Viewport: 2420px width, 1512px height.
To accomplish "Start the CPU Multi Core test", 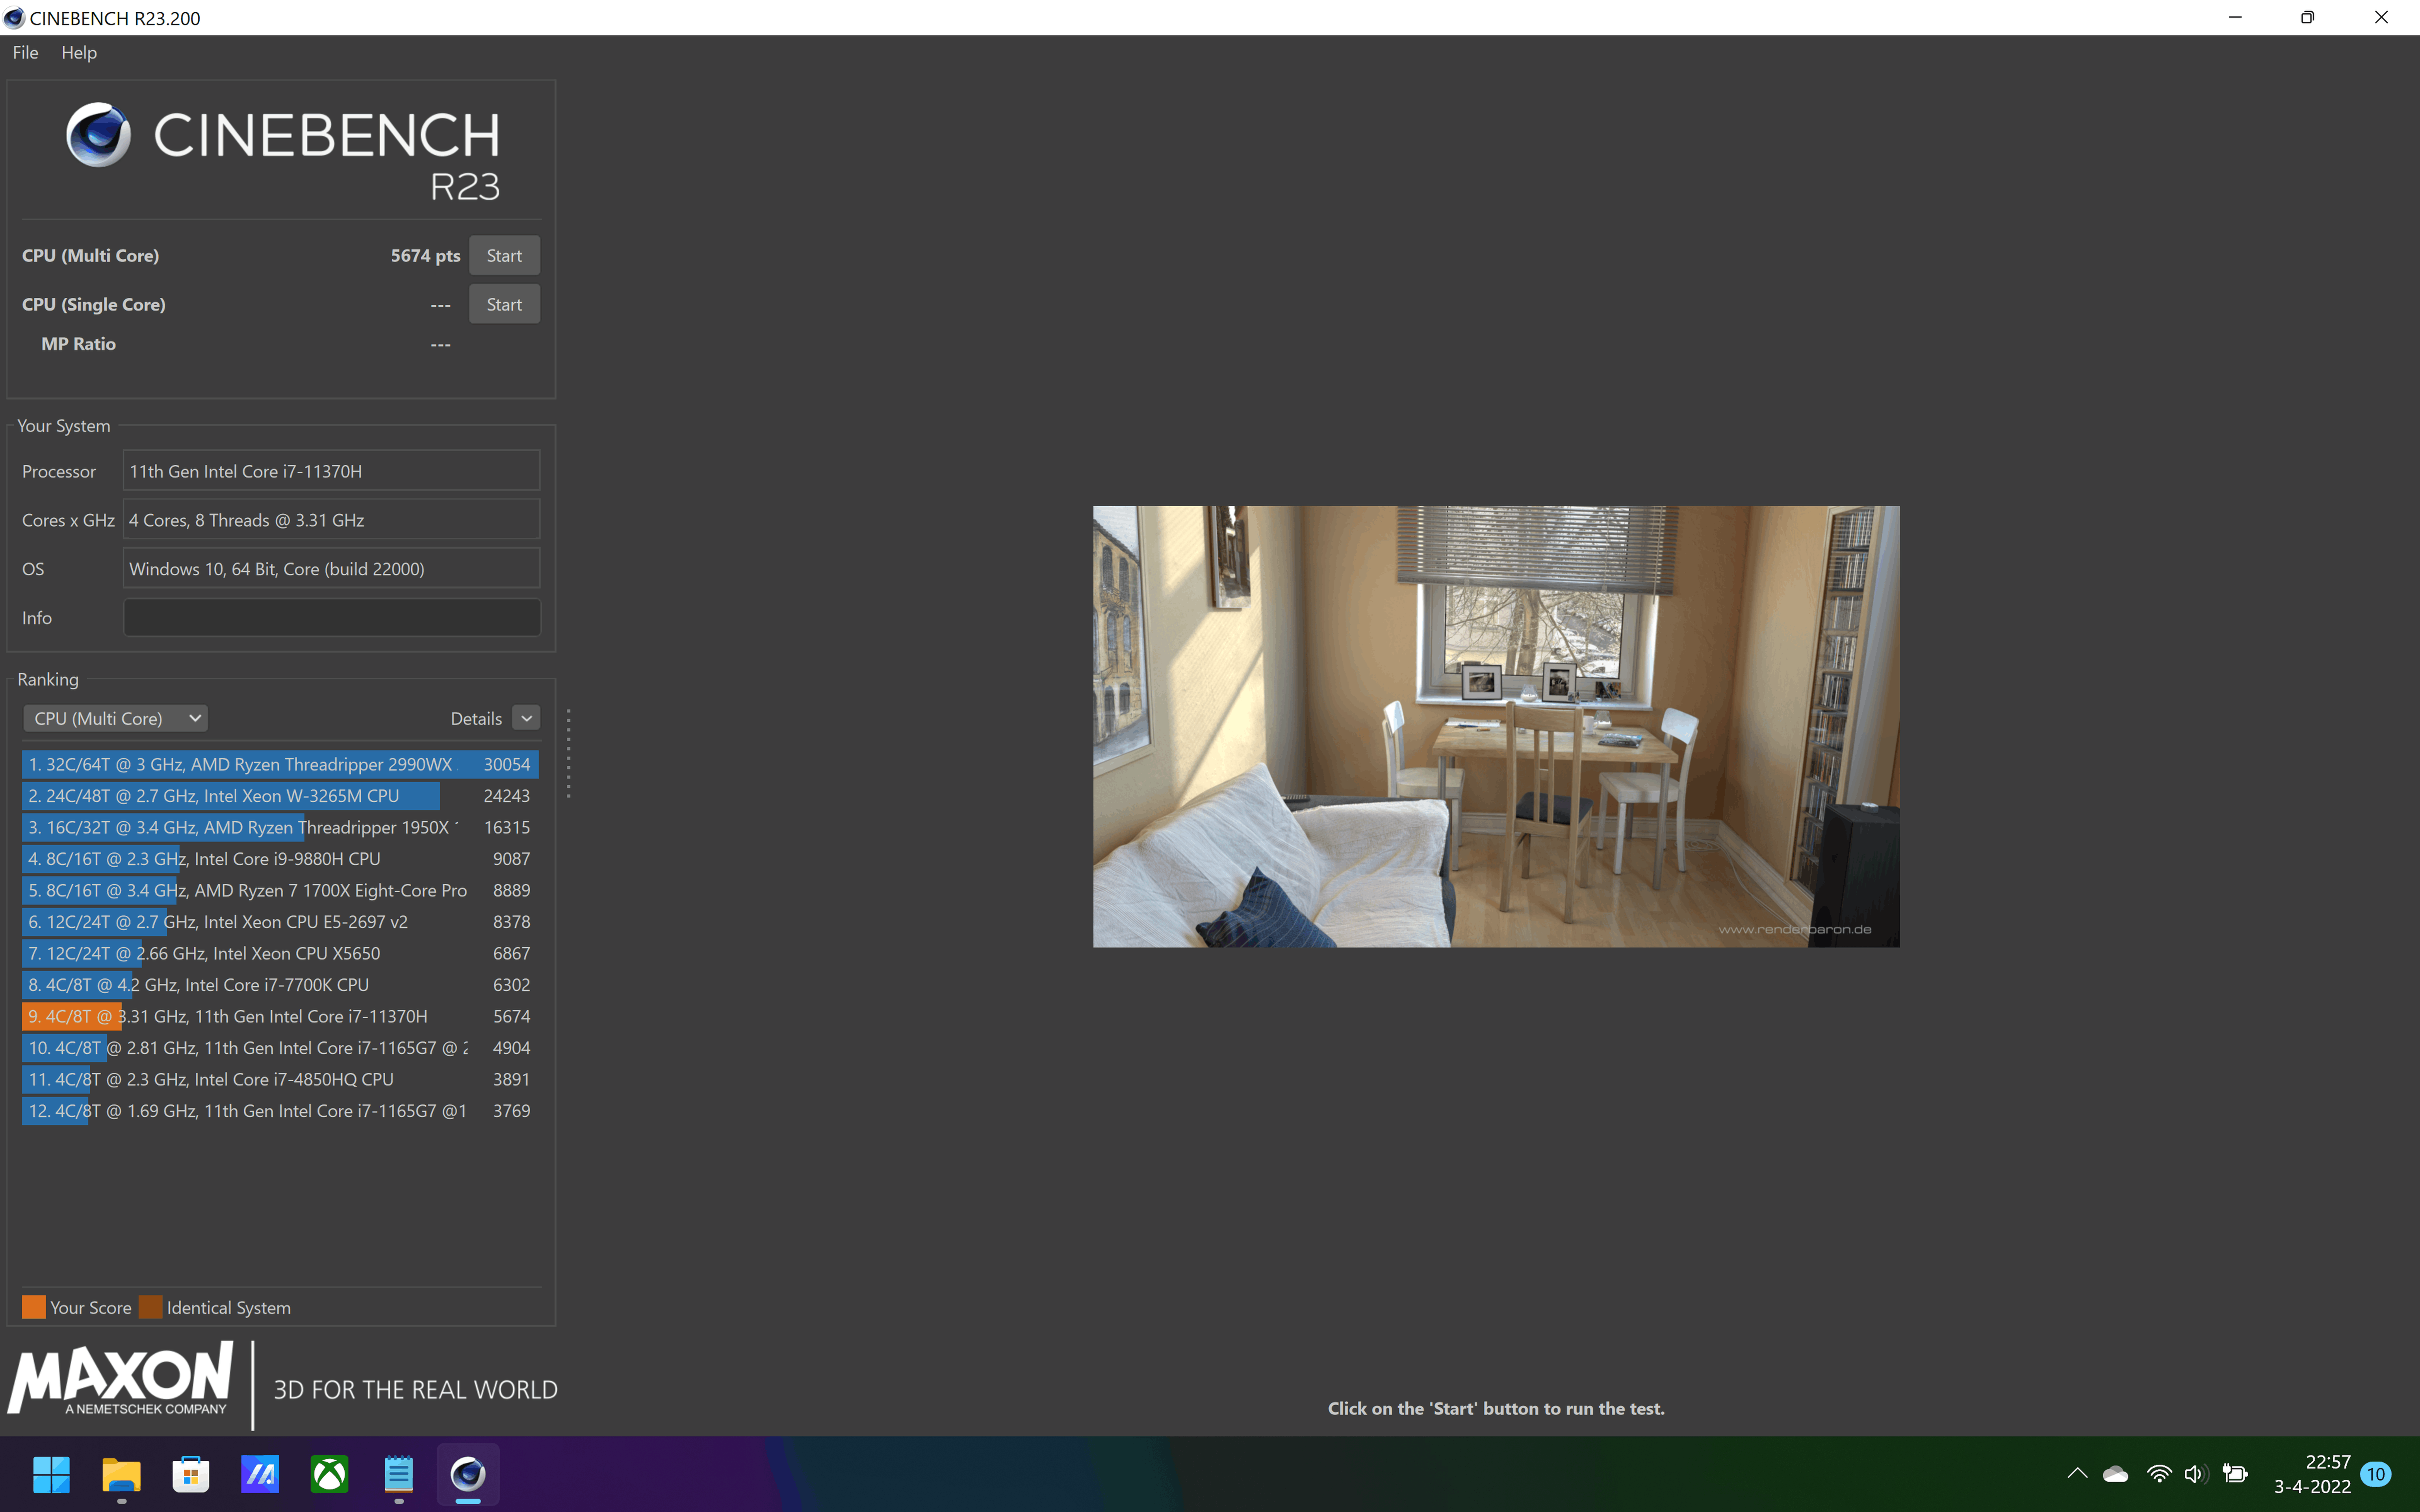I will click(x=504, y=256).
